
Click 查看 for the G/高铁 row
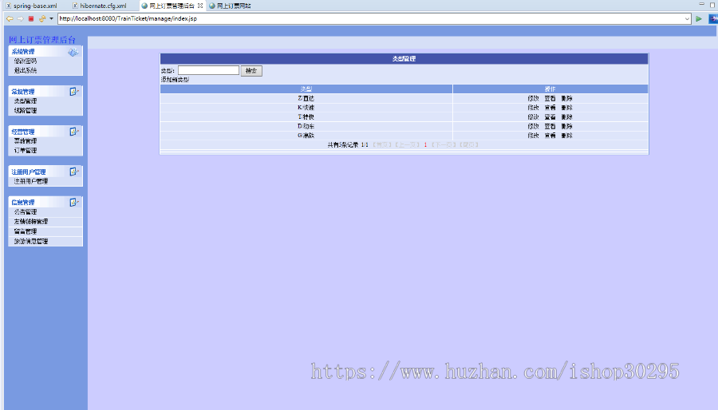[x=550, y=136]
